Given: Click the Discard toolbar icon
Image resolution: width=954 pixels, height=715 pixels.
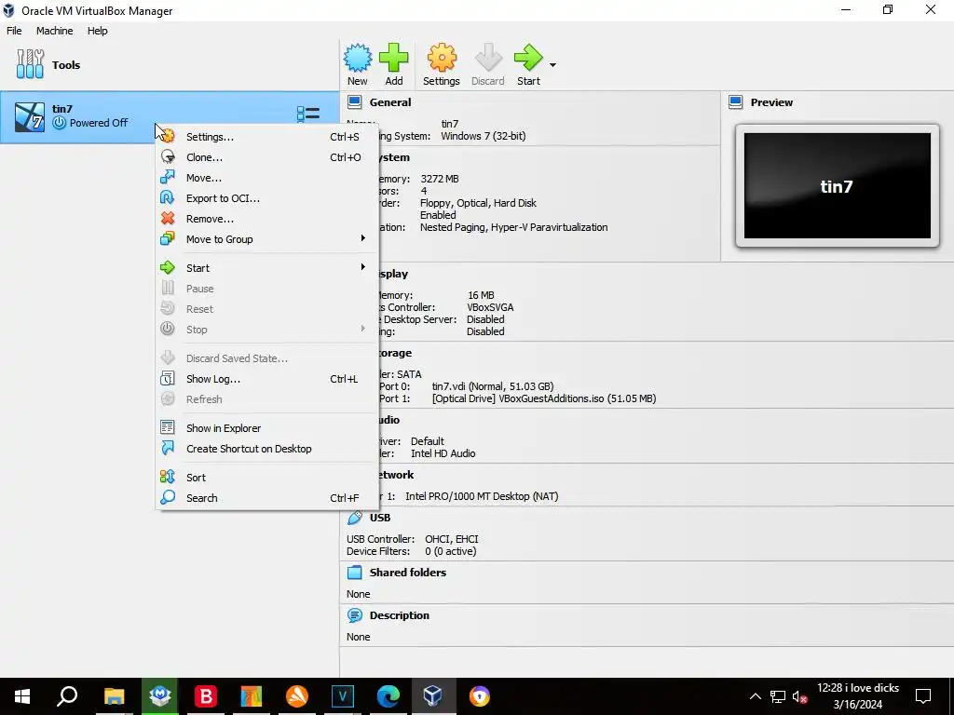Looking at the screenshot, I should pos(488,59).
